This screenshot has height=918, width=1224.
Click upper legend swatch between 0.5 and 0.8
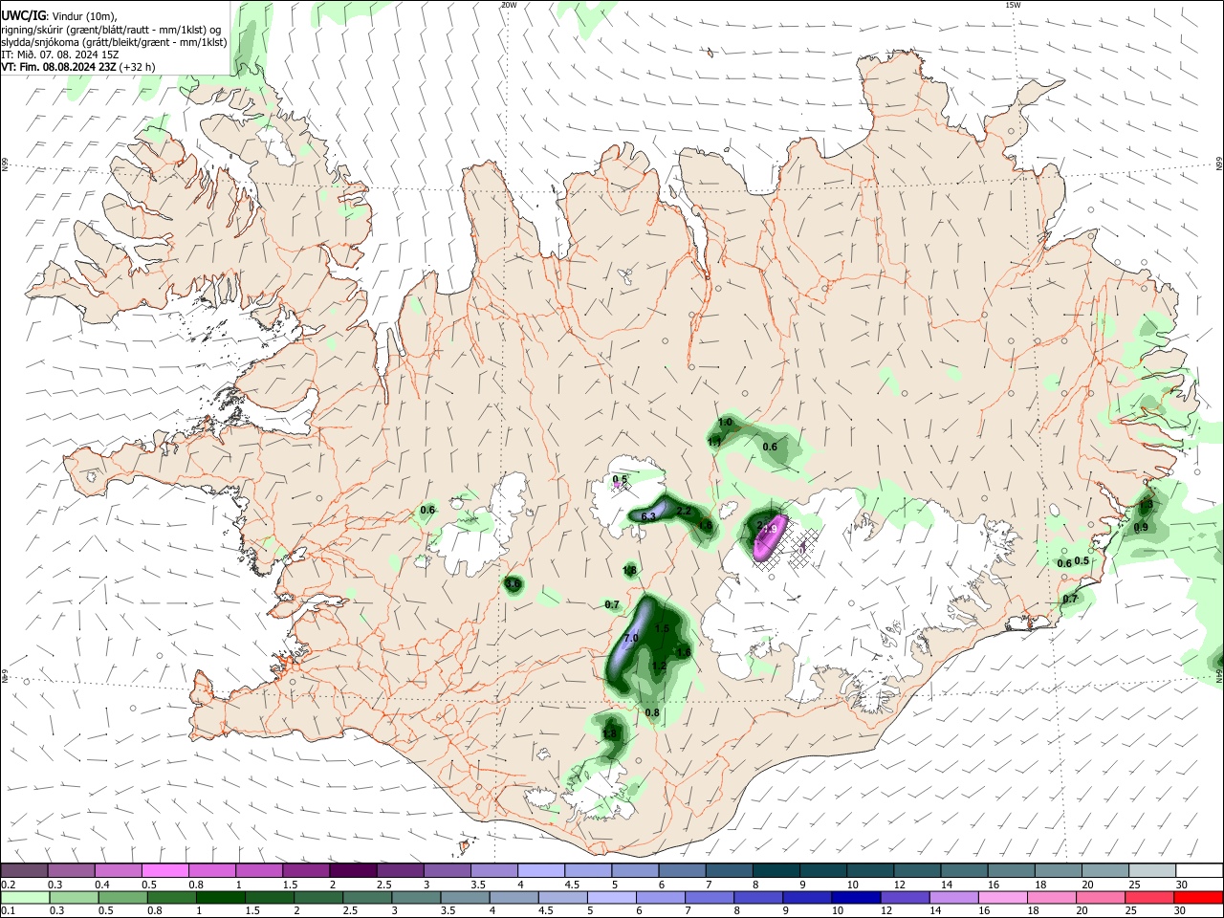coord(164,871)
